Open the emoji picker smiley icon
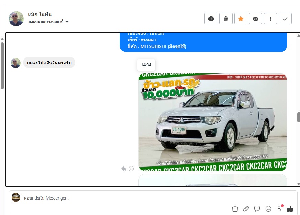300x215 pixels. 268,209
